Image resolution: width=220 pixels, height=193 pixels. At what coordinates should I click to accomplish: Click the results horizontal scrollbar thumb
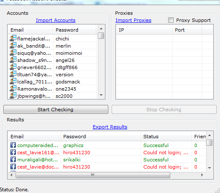pos(93,175)
